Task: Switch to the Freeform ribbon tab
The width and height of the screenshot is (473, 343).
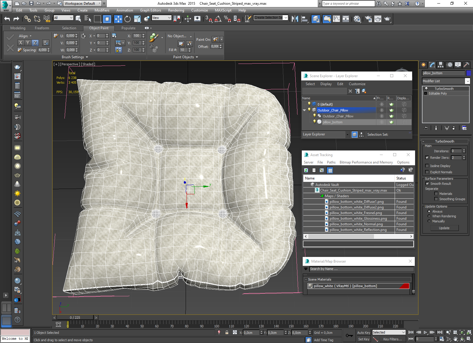Action: [42, 28]
